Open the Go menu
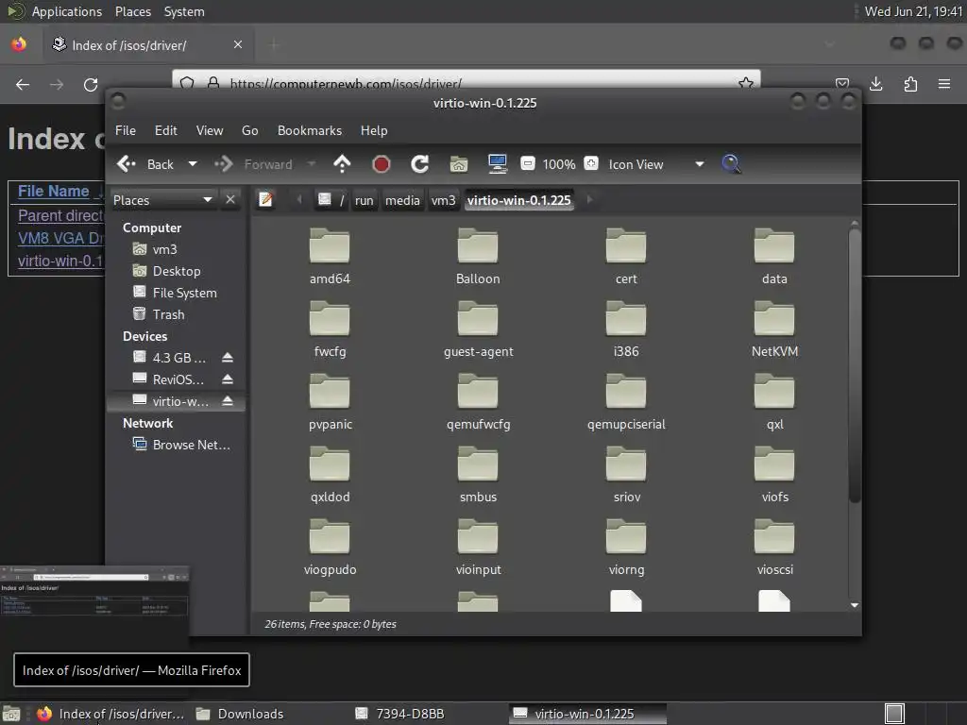The image size is (967, 725). coord(249,130)
